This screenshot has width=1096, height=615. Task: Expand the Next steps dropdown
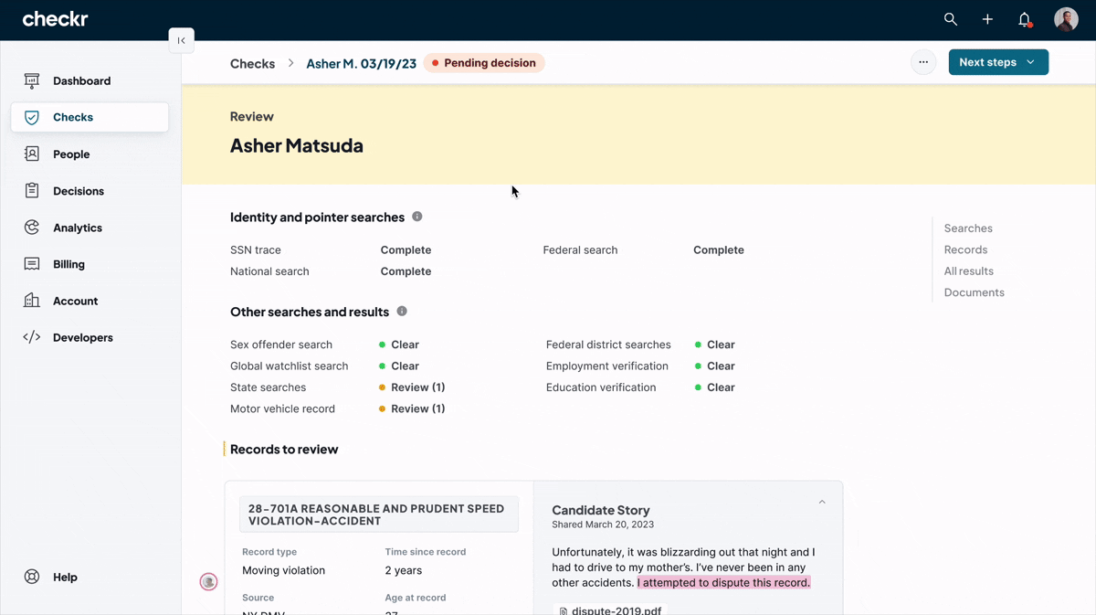point(998,62)
